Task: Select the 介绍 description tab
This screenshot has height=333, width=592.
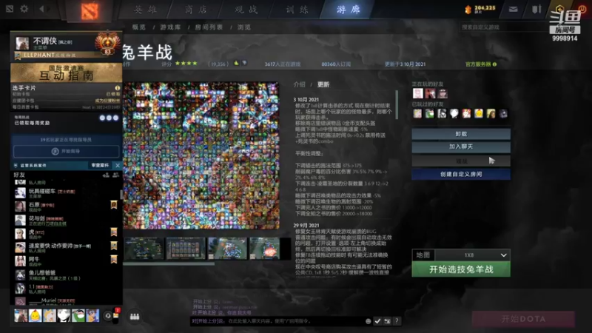Action: [300, 84]
